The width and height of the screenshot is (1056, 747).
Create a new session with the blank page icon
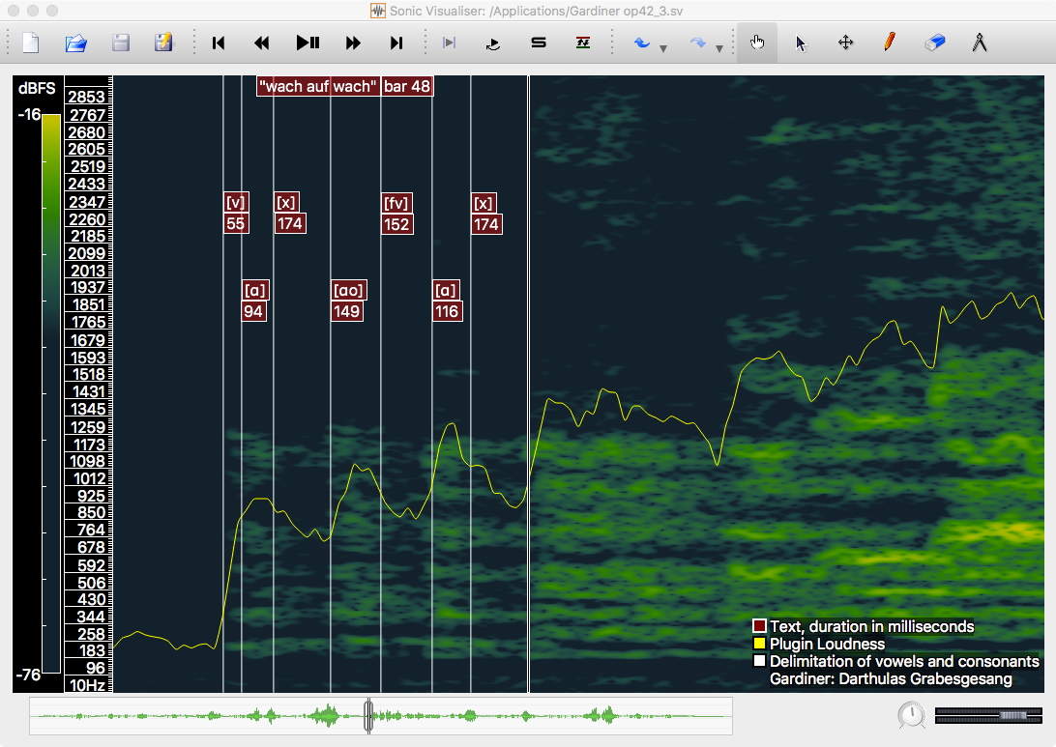click(31, 43)
